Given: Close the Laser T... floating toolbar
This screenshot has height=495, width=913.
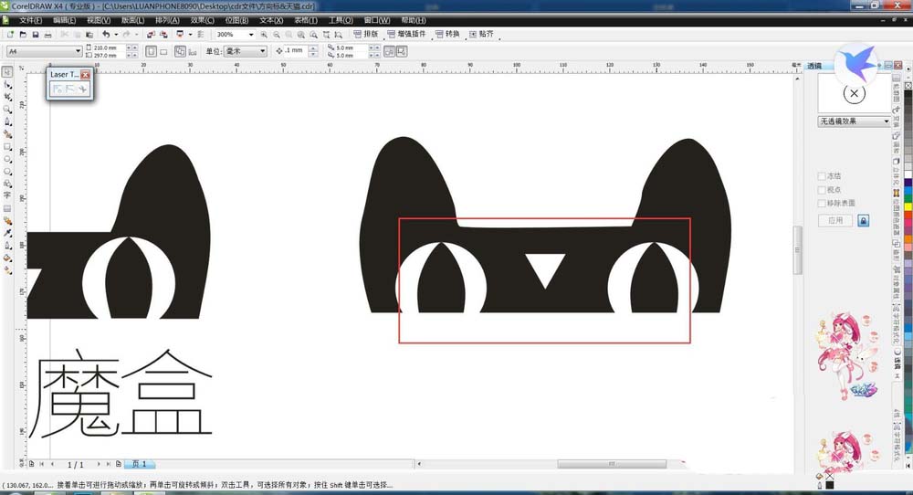Looking at the screenshot, I should 86,75.
